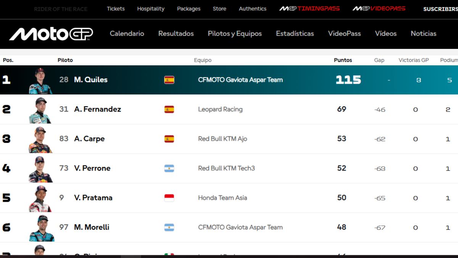Open M. Quiles rider photo
458x258 pixels.
pos(41,81)
